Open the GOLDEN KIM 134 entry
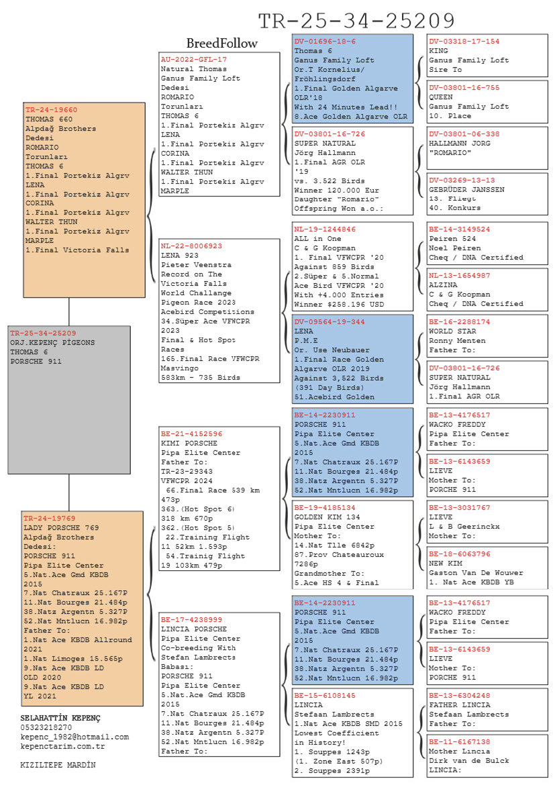Viewport: 555px width, 785px height. click(x=352, y=545)
